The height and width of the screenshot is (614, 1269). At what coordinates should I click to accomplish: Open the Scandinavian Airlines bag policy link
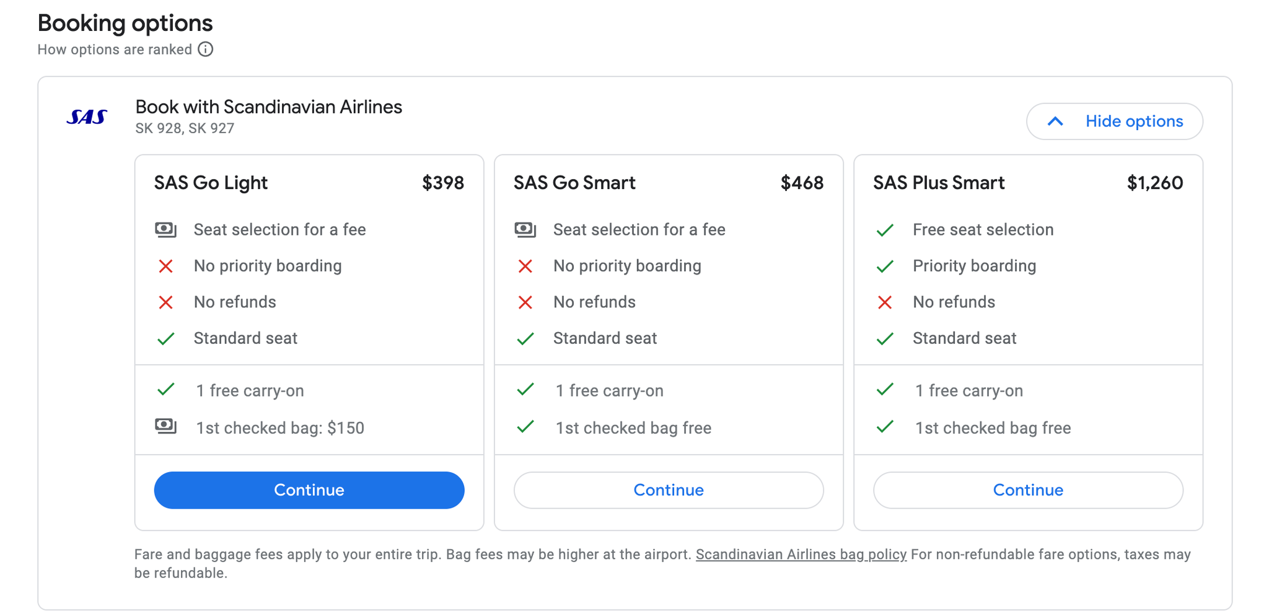801,555
